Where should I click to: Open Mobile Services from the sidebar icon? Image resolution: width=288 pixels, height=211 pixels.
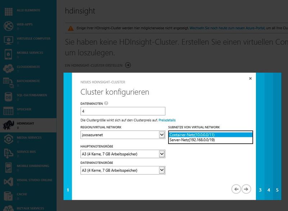[8, 53]
